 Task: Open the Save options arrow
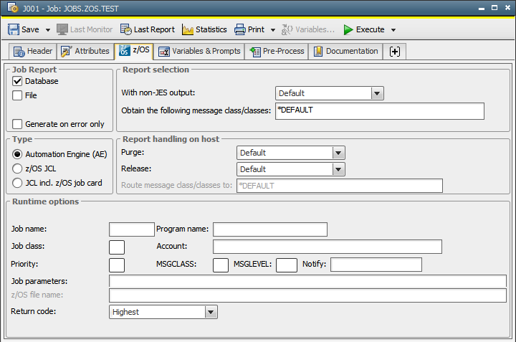point(47,30)
